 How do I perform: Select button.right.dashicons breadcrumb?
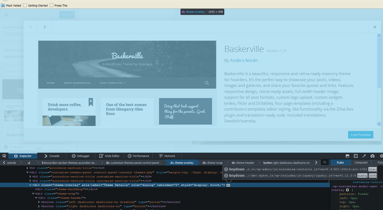pos(286,163)
